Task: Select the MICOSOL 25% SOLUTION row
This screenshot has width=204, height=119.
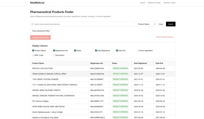Action: coord(103,68)
